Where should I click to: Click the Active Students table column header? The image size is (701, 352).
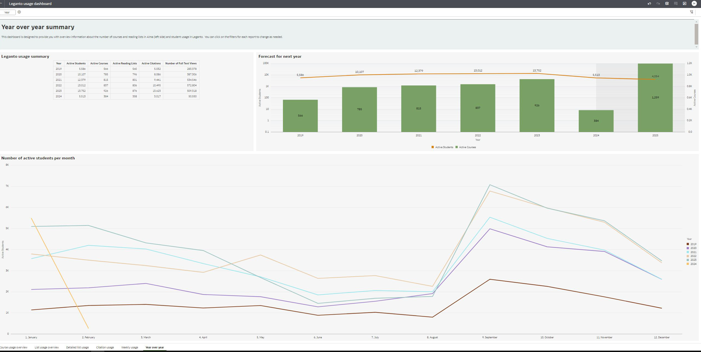pos(76,63)
